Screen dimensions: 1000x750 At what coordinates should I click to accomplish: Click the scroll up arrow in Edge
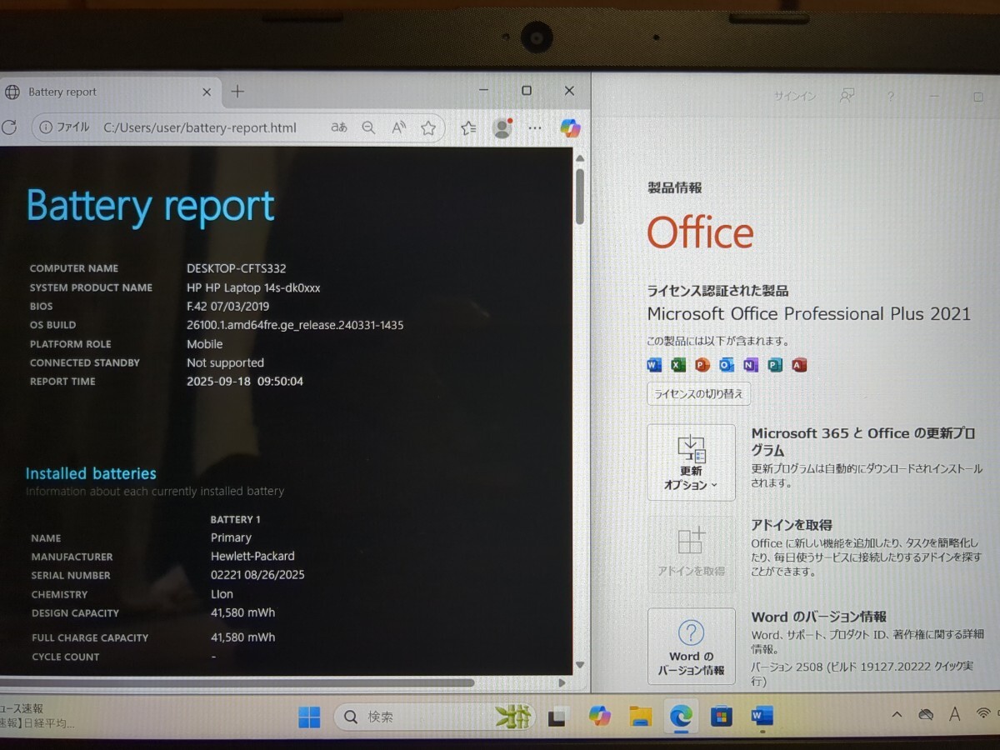click(x=580, y=158)
